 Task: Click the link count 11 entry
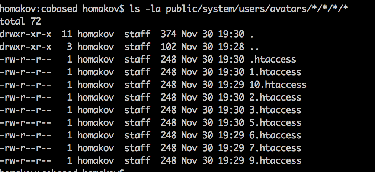coord(67,34)
